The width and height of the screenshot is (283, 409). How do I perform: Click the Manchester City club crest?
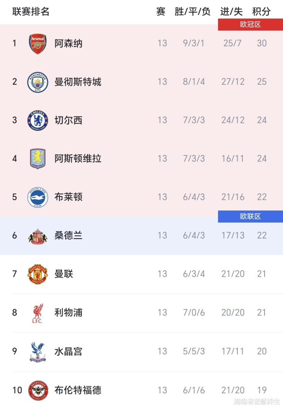[38, 82]
